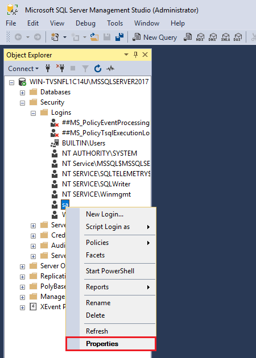
Task: Click the DMX query icon
Action: click(x=213, y=37)
